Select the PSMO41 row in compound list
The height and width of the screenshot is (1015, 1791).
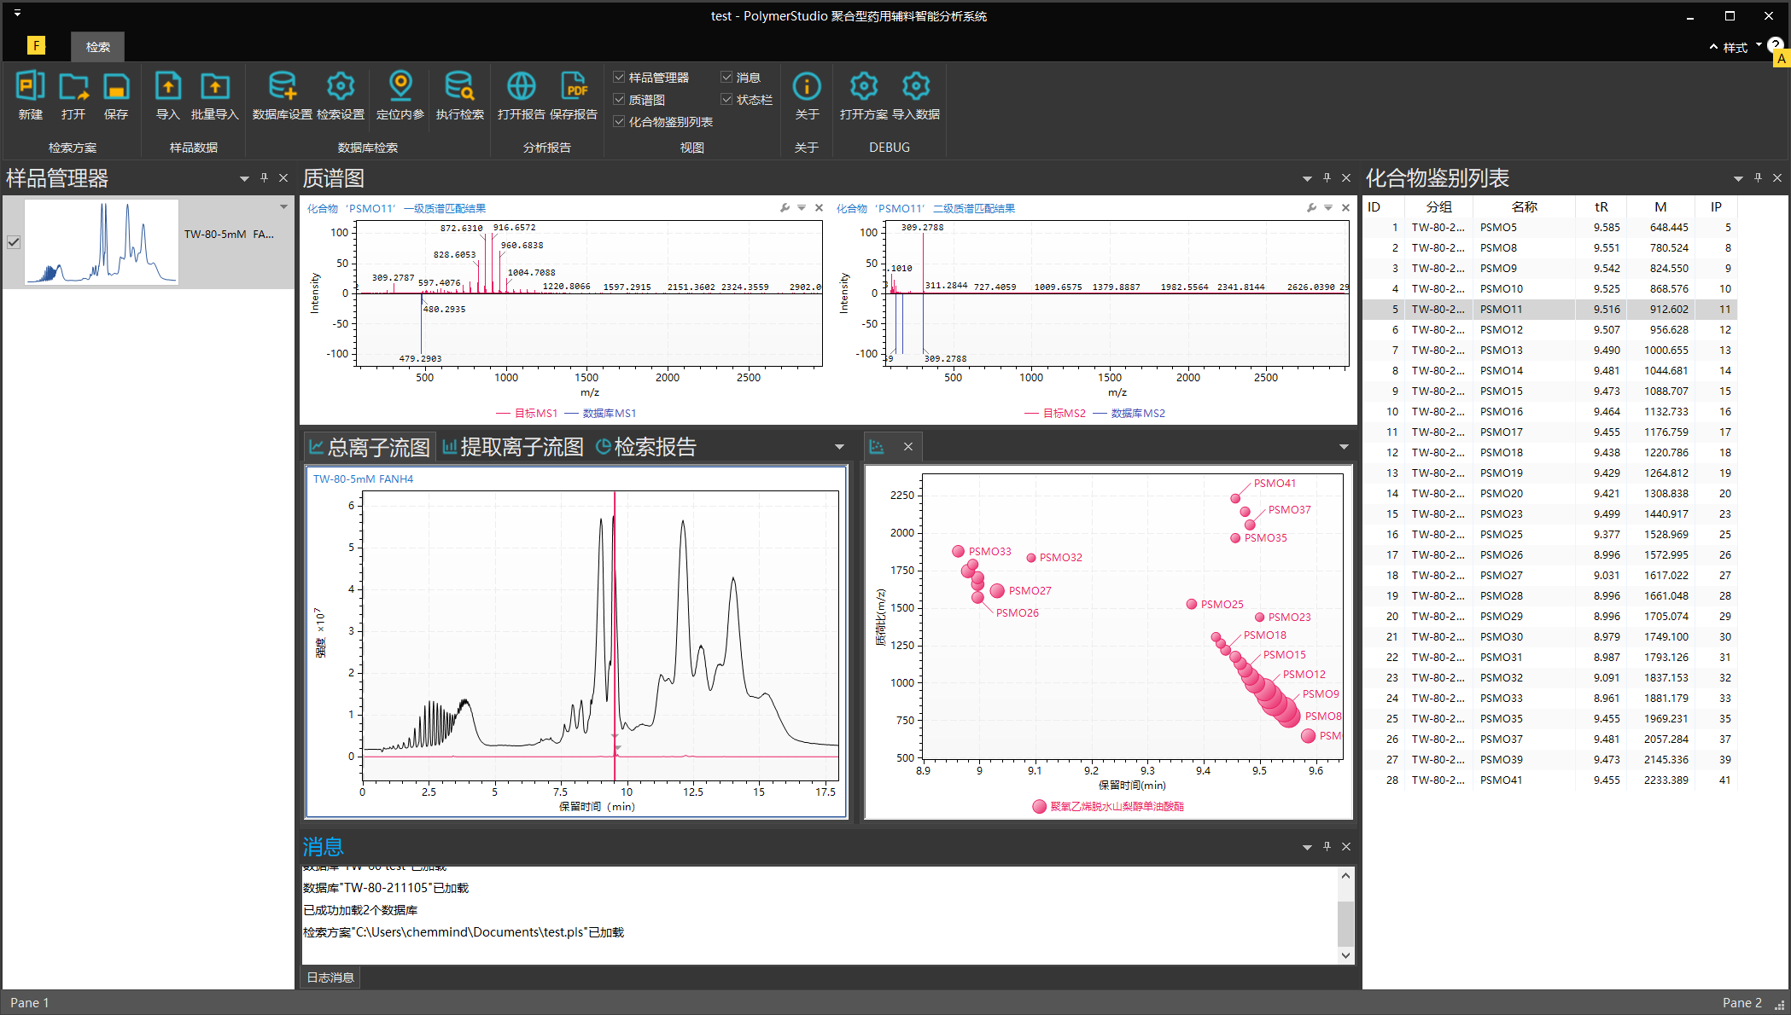(x=1549, y=780)
